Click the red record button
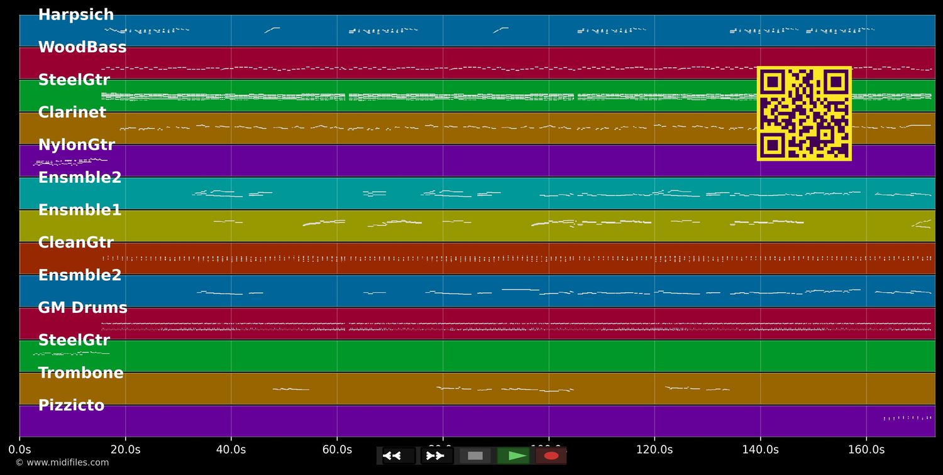The height and width of the screenshot is (475, 943). (x=551, y=456)
